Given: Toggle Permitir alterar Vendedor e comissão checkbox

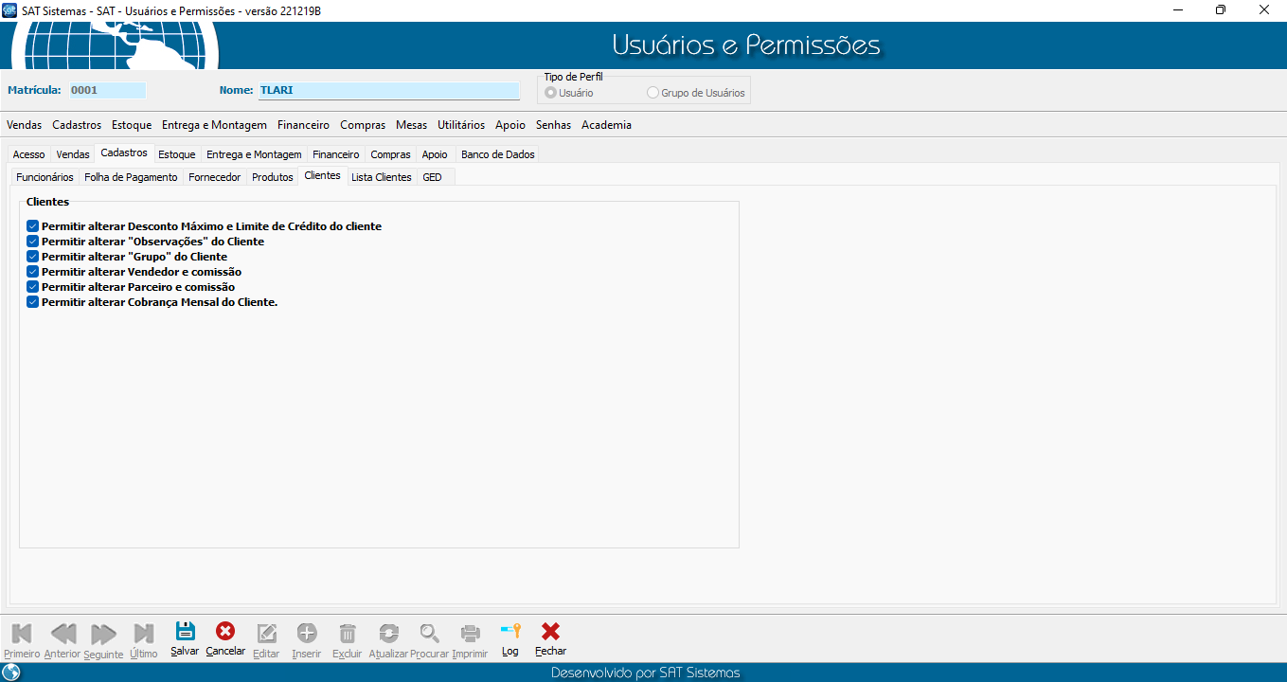Looking at the screenshot, I should tap(33, 272).
